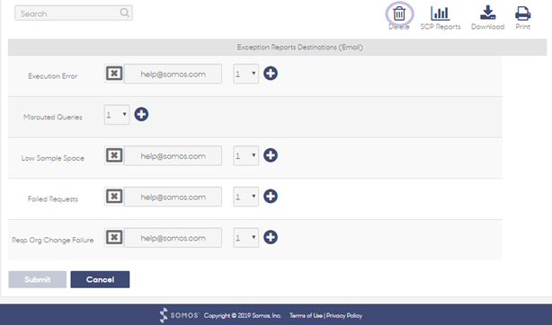The height and width of the screenshot is (325, 552).
Task: Click the Failed Requests row label
Action: click(53, 199)
